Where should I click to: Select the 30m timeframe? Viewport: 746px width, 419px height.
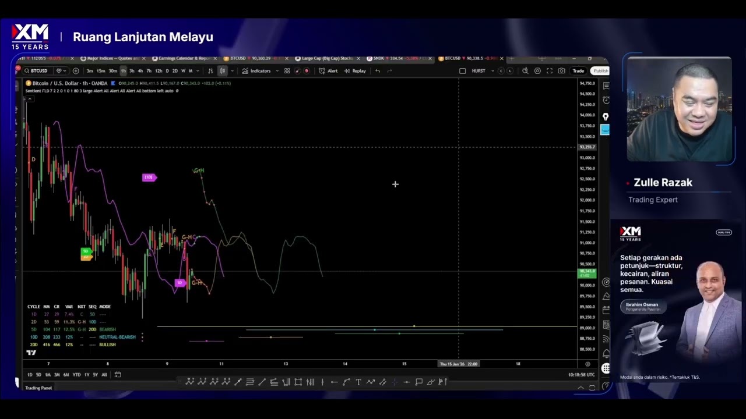pos(113,71)
